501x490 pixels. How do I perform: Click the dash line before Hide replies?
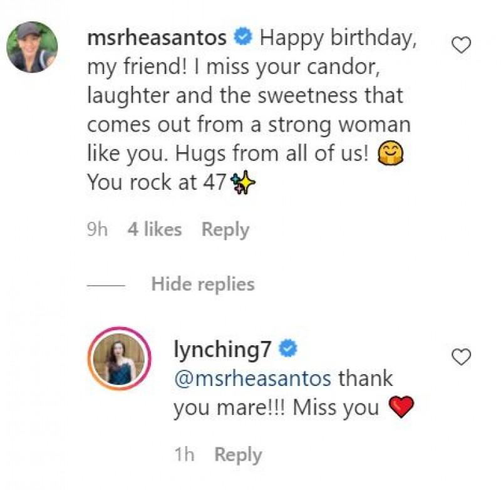tap(106, 284)
